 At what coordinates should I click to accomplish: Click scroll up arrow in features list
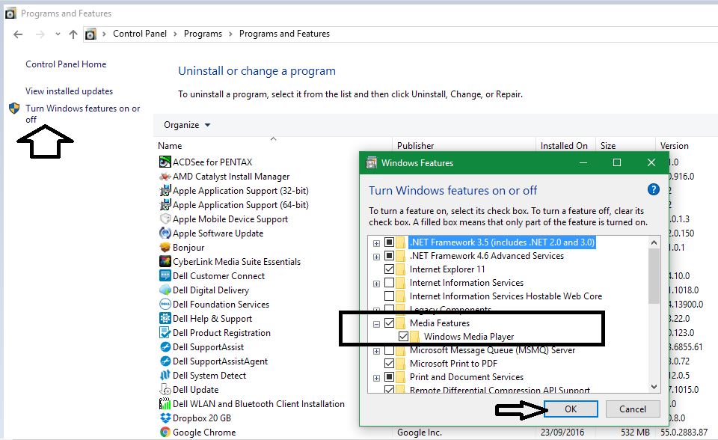point(654,242)
